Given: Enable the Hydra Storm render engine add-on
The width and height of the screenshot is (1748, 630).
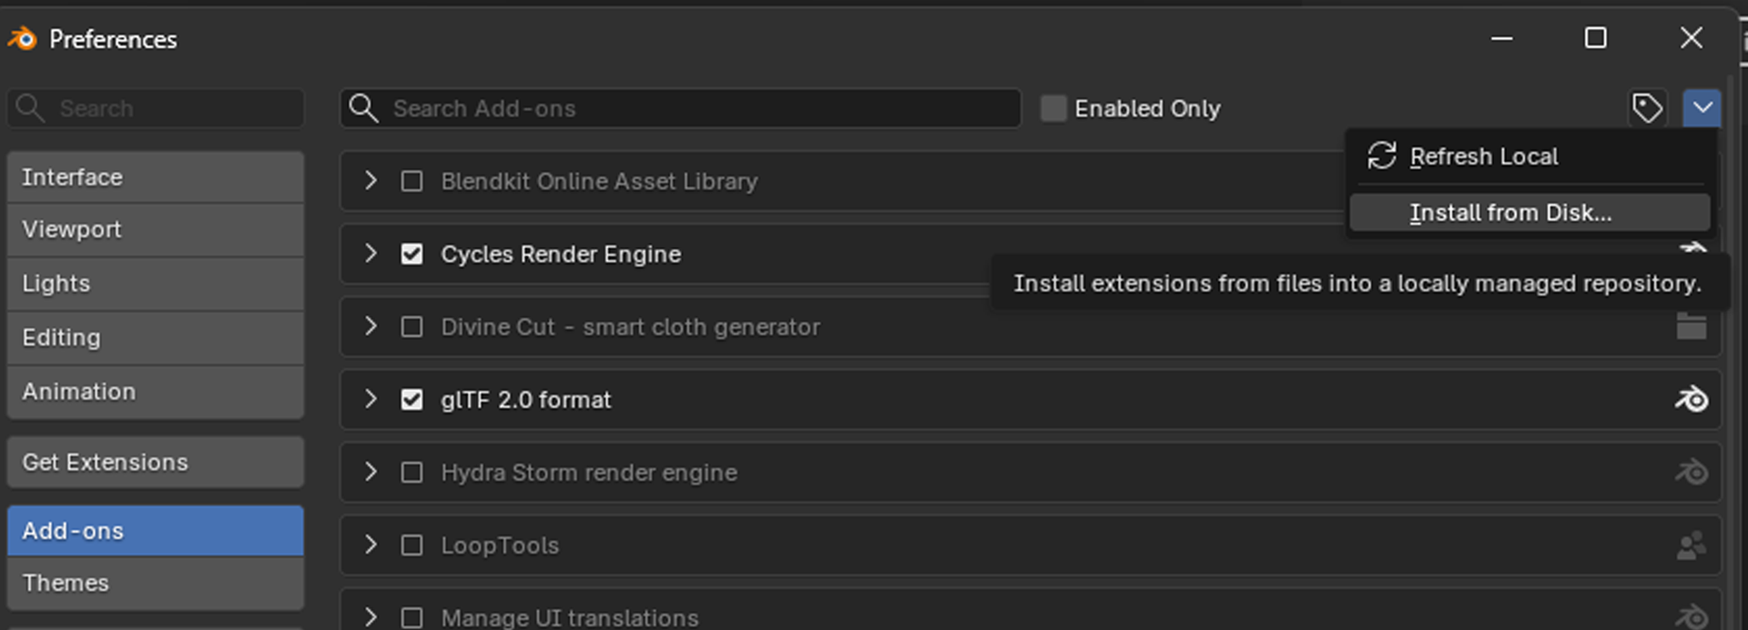Looking at the screenshot, I should tap(412, 472).
